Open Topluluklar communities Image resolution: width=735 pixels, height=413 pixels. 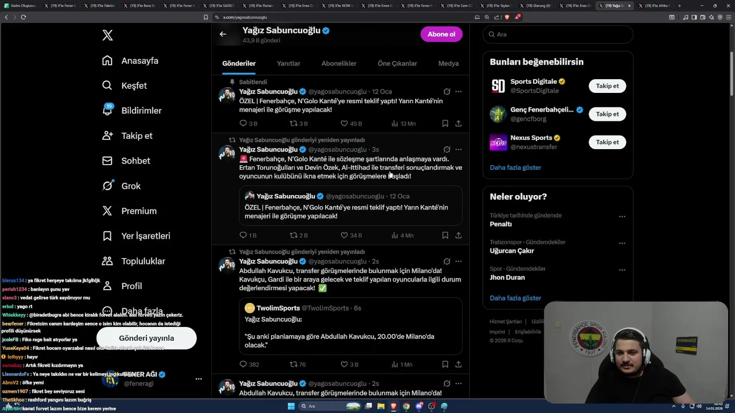click(134, 261)
